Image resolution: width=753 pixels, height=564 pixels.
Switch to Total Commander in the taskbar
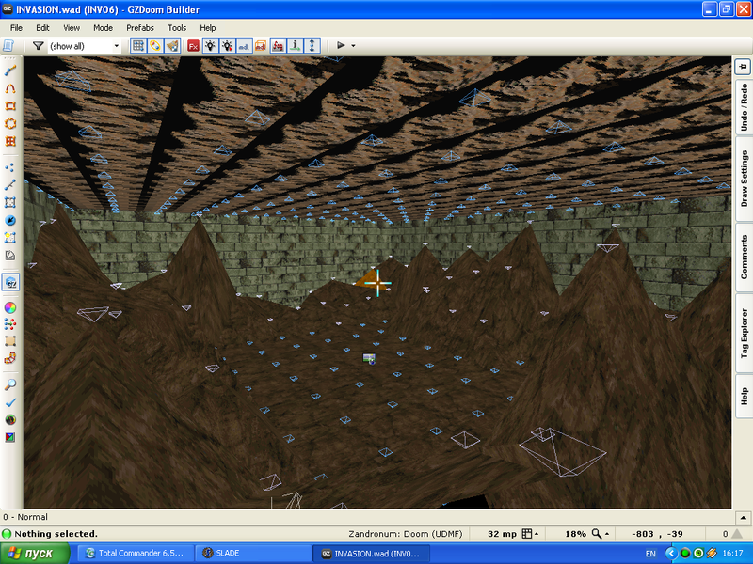(136, 554)
